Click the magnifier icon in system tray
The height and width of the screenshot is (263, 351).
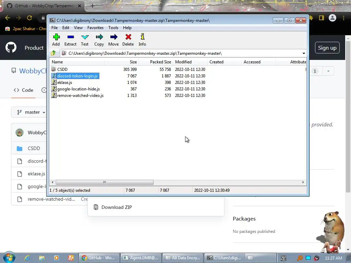[300, 258]
